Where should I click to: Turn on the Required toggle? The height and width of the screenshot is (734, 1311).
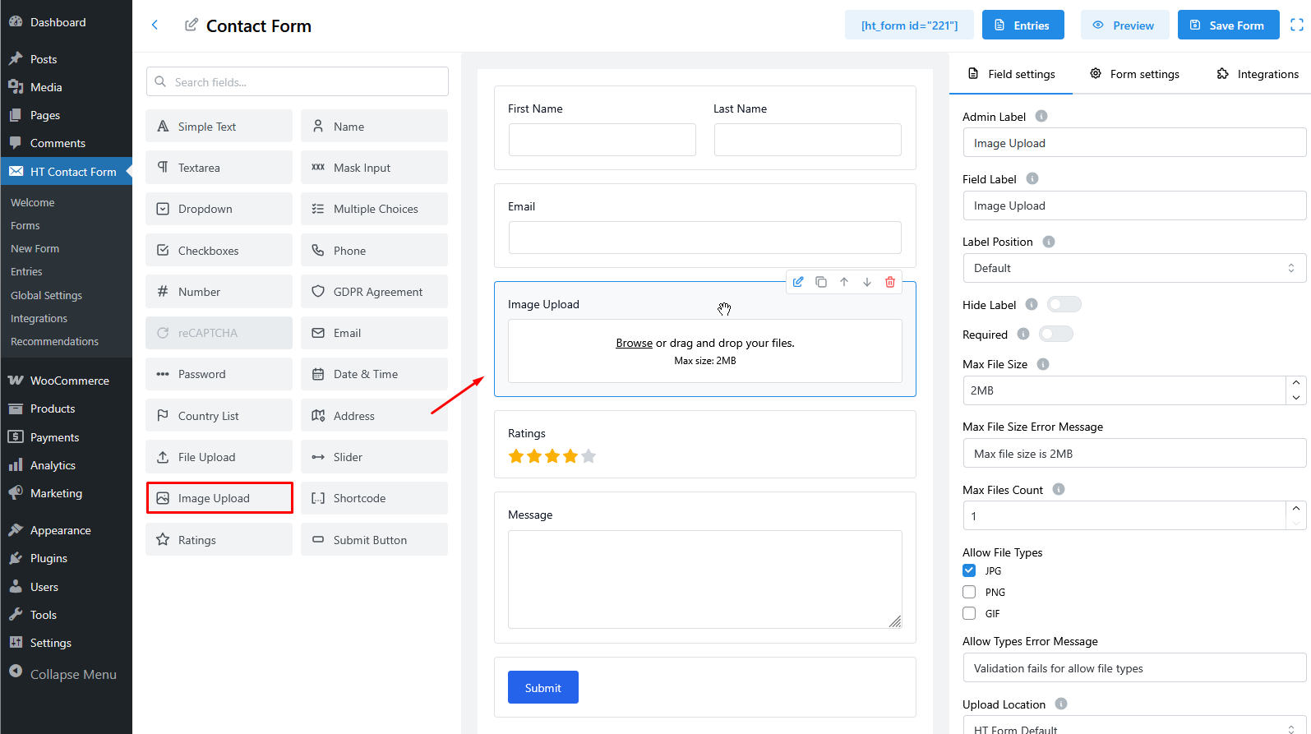pyautogui.click(x=1055, y=335)
